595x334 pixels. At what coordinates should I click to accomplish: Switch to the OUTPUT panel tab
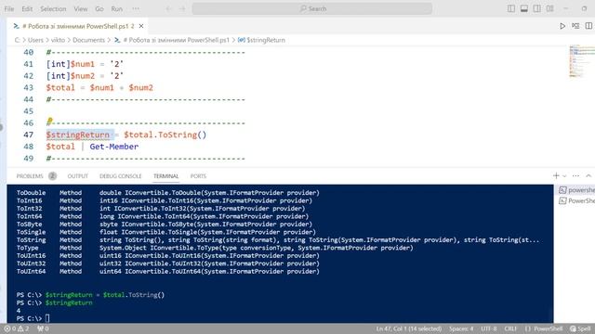pos(78,176)
